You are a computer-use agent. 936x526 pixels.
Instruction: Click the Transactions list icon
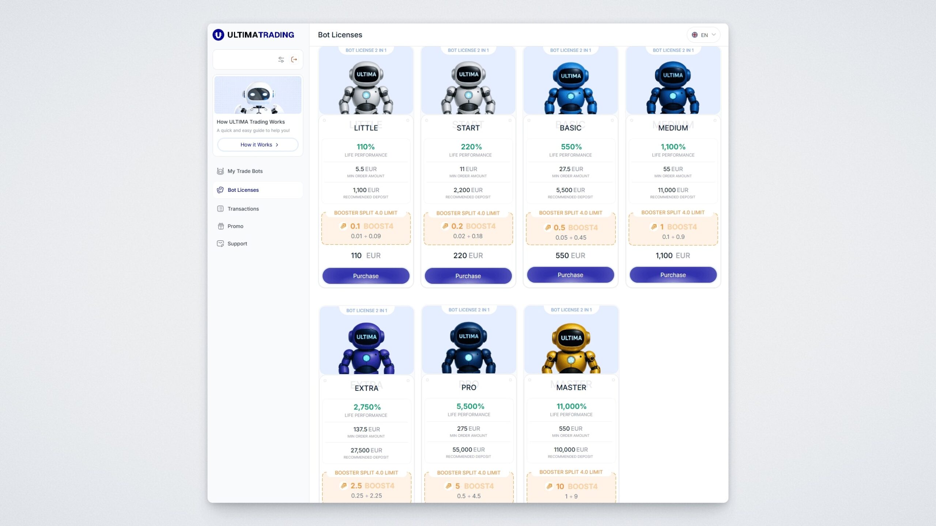click(x=220, y=209)
